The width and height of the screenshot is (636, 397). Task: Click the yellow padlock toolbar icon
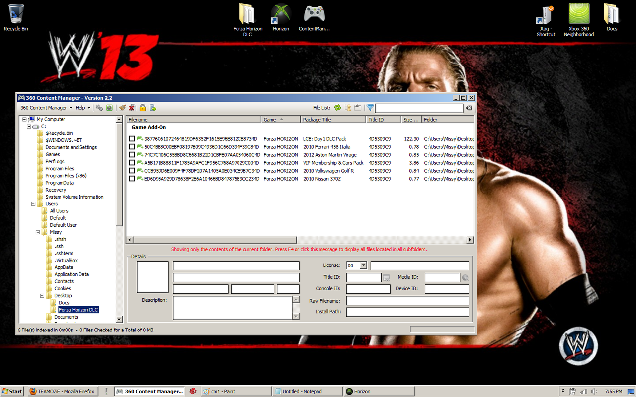(143, 108)
